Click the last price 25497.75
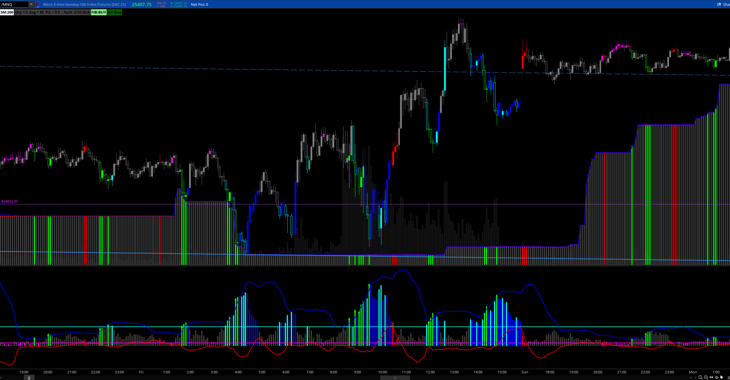Image resolution: width=730 pixels, height=380 pixels. (141, 5)
